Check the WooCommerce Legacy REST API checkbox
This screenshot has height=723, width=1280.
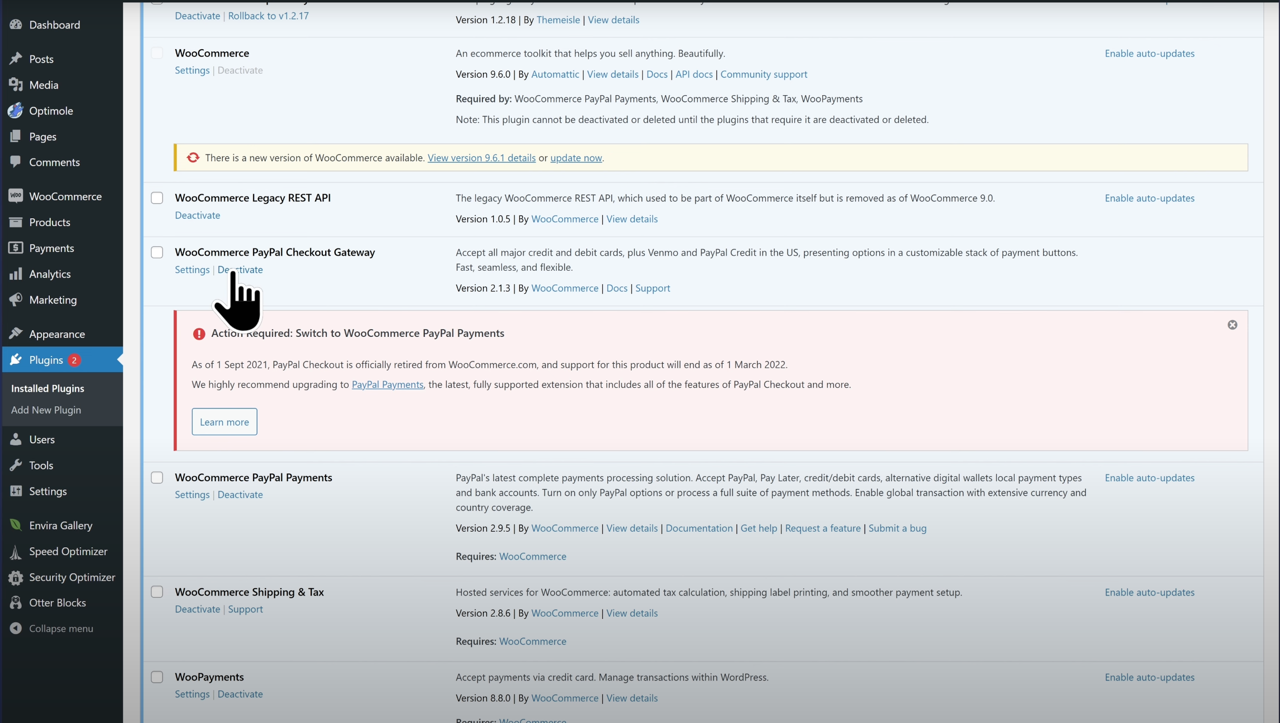(x=157, y=198)
